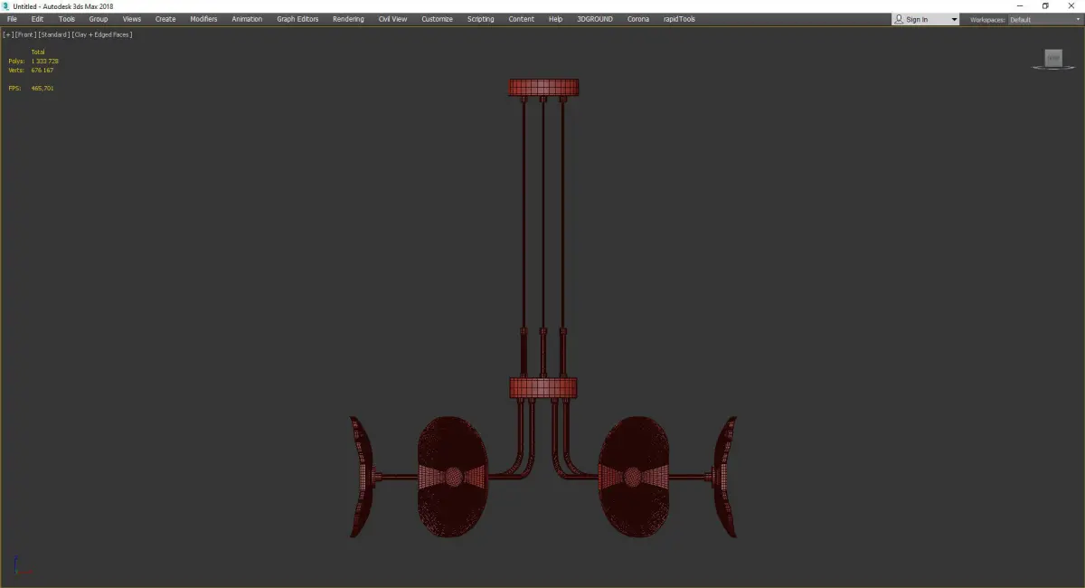
Task: Click the Workspaces: label
Action: pos(987,19)
